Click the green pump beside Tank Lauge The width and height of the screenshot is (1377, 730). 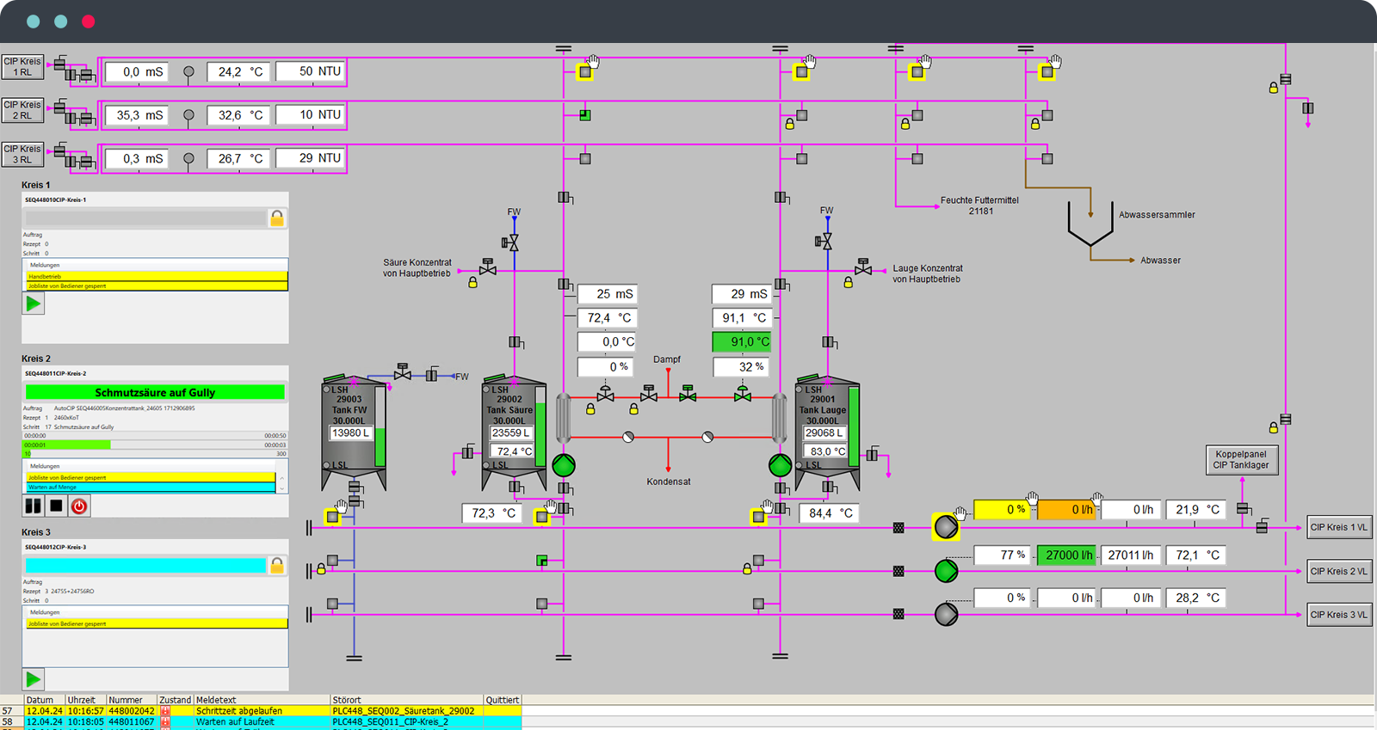tap(780, 465)
